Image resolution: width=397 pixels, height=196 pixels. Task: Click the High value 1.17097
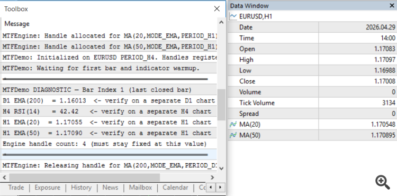point(385,60)
